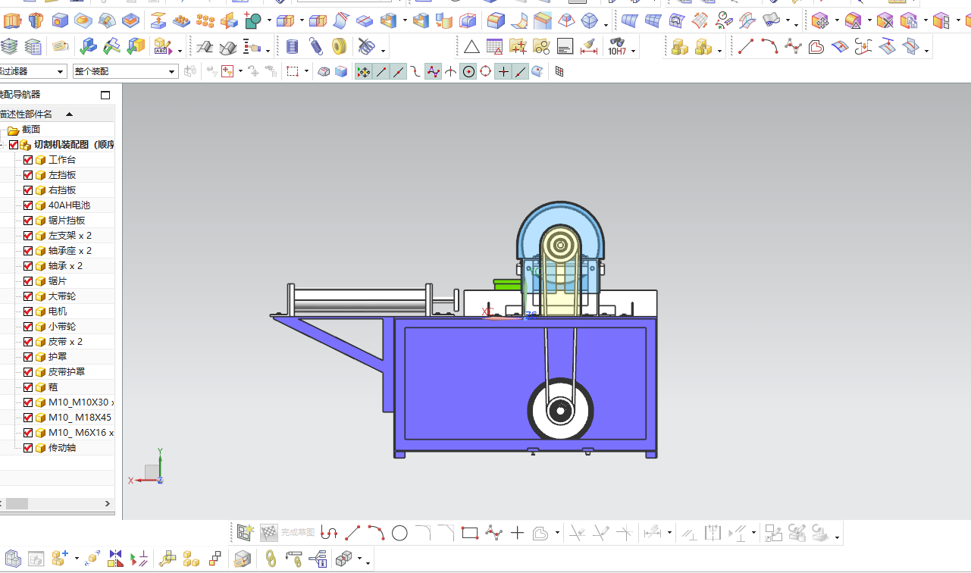The width and height of the screenshot is (971, 573).
Task: Open the dropdown arrow beside Move Face
Action: pos(837,20)
